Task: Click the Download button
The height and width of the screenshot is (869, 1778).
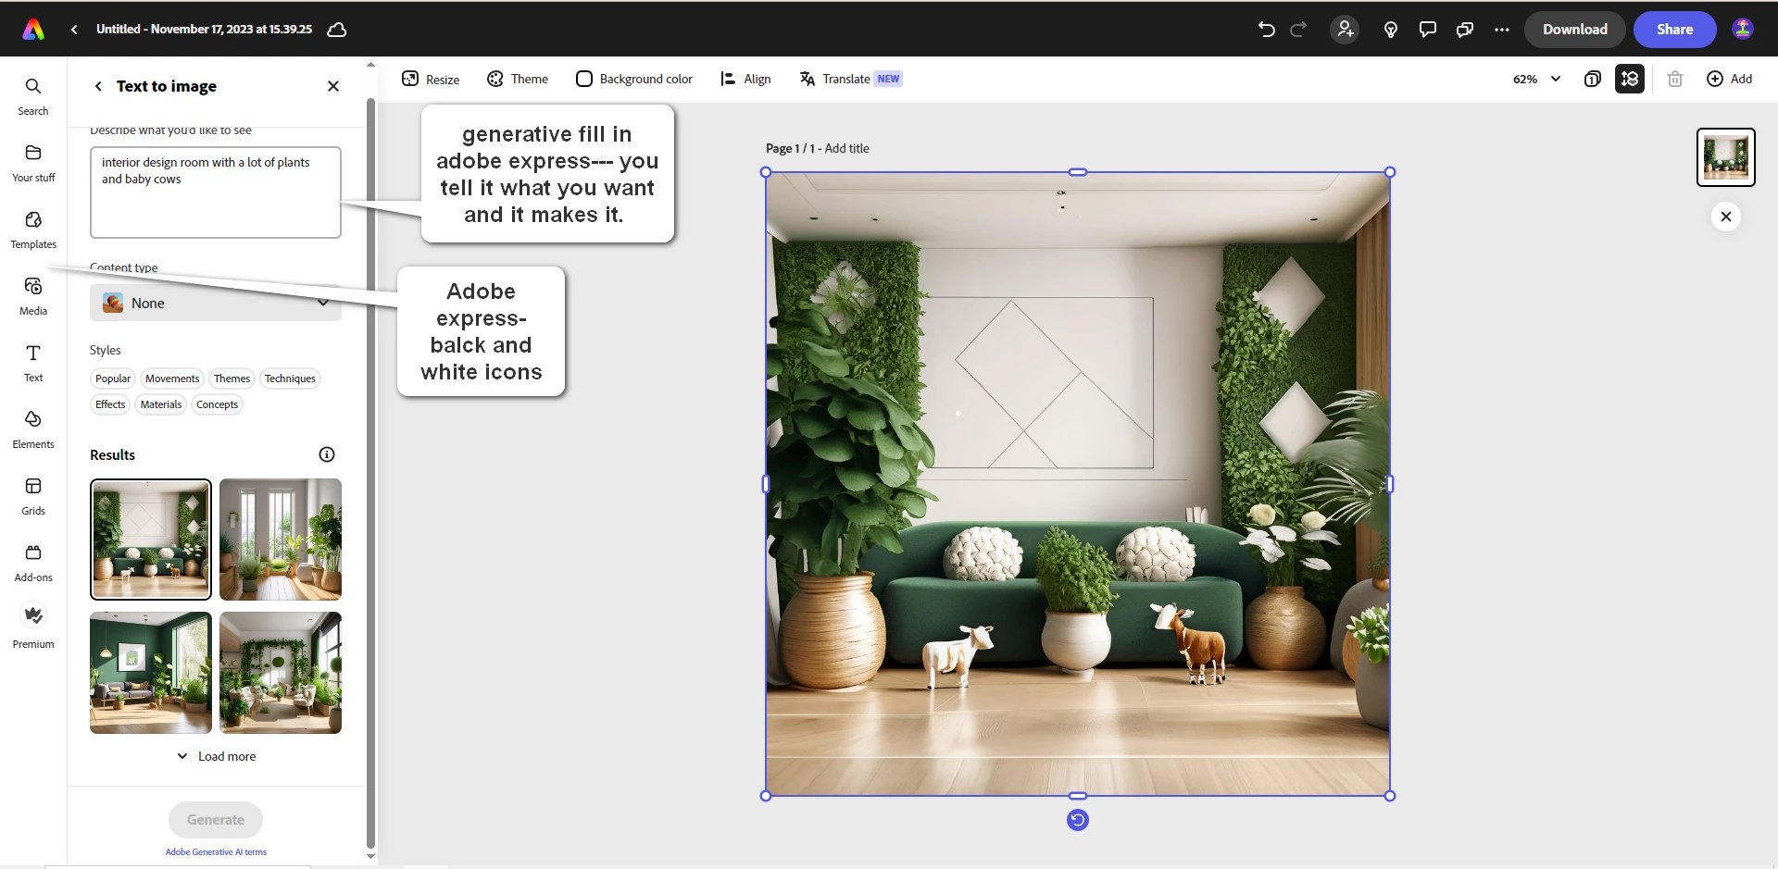Action: tap(1574, 30)
